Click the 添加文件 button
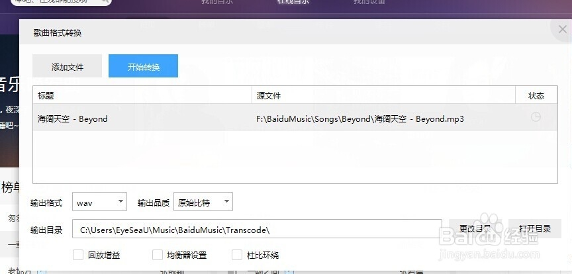Viewport: 572px width, 274px height. point(67,66)
